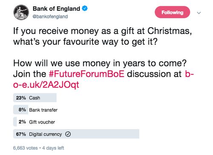Click the 4 days left text
This screenshot has height=155, width=213.
pos(53,148)
